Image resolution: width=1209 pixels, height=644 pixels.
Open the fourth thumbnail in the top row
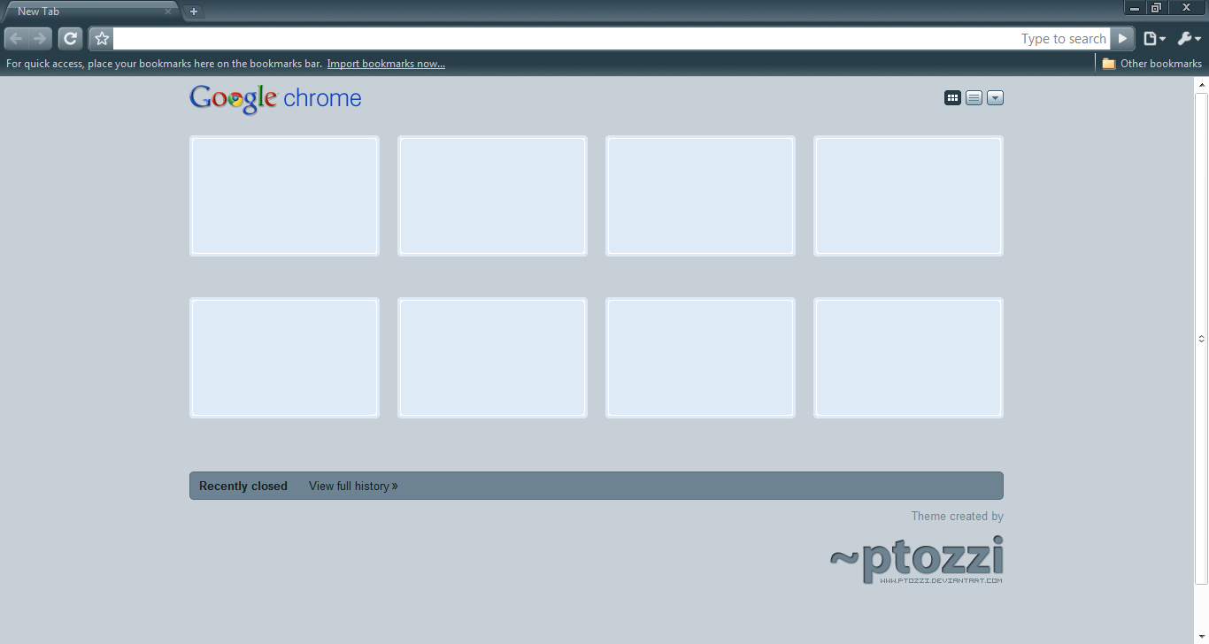[908, 195]
